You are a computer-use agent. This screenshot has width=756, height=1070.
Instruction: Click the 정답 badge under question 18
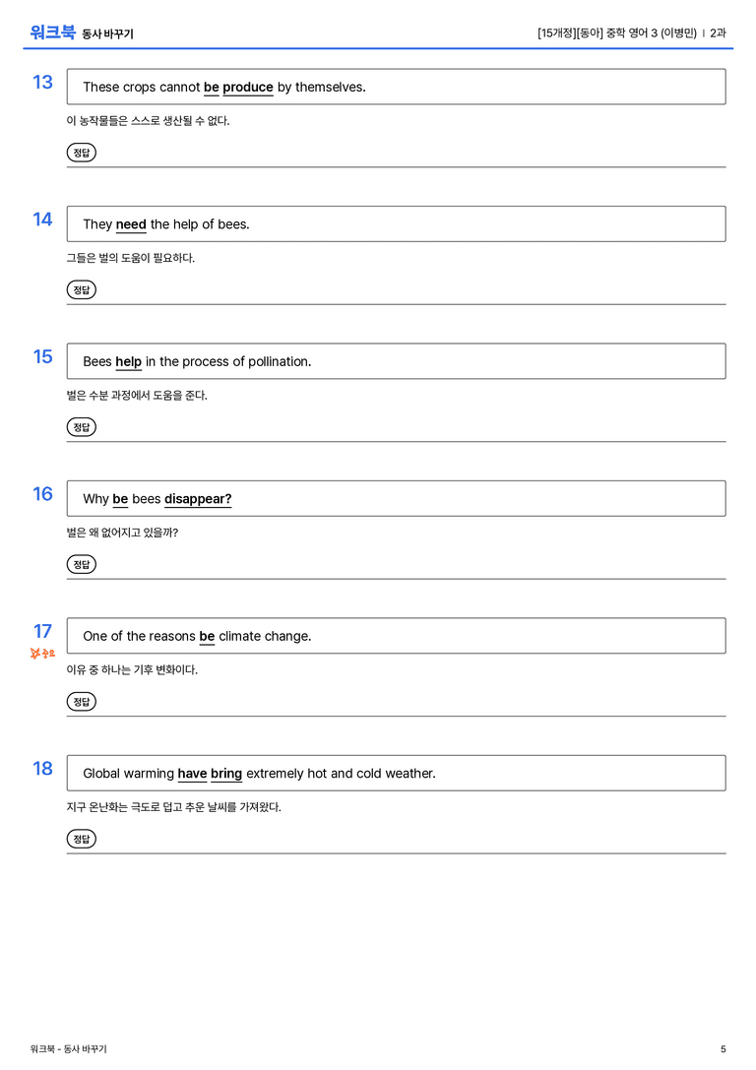[81, 838]
